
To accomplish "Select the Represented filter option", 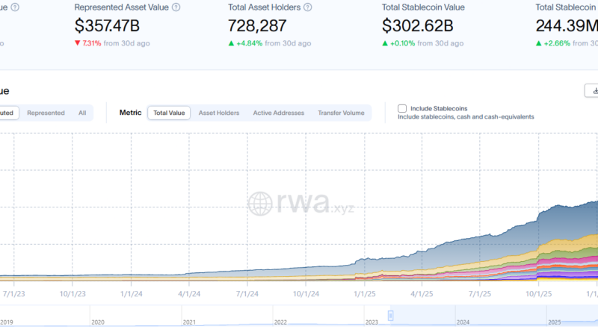I will 46,113.
